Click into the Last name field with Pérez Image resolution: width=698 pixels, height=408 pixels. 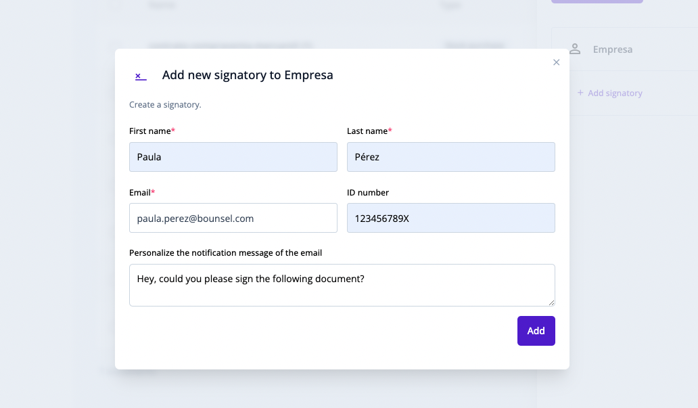tap(450, 157)
